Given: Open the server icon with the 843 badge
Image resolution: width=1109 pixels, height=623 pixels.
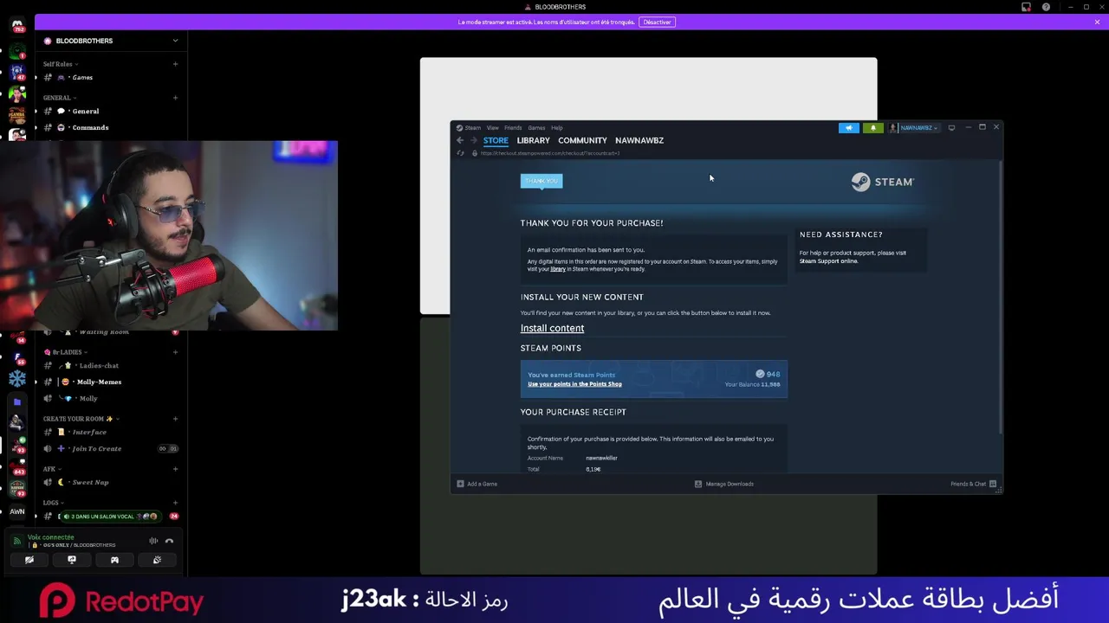Looking at the screenshot, I should [x=17, y=466].
